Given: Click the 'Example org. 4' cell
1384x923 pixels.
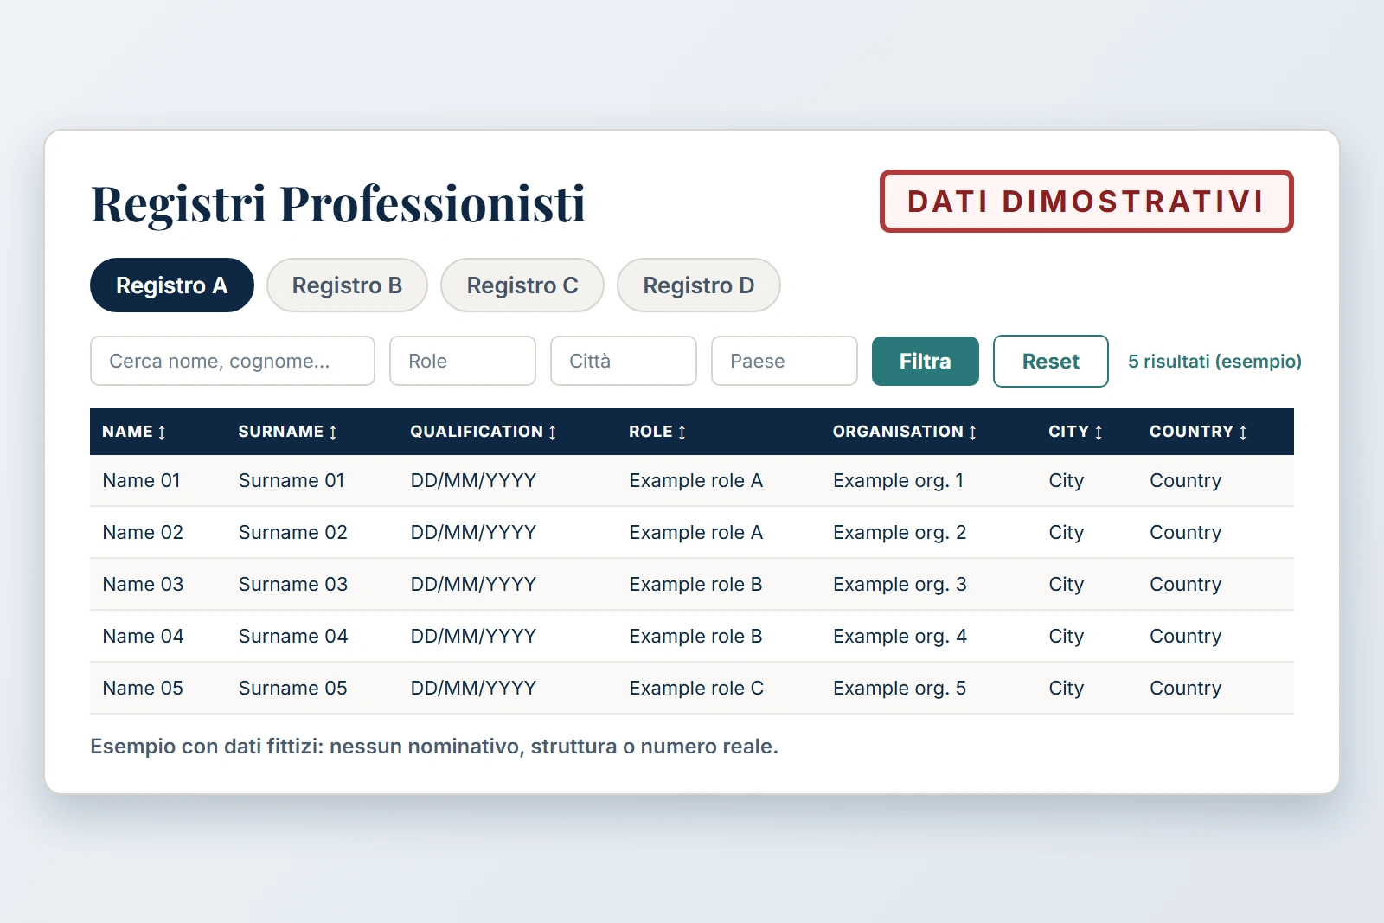Looking at the screenshot, I should [x=900, y=636].
